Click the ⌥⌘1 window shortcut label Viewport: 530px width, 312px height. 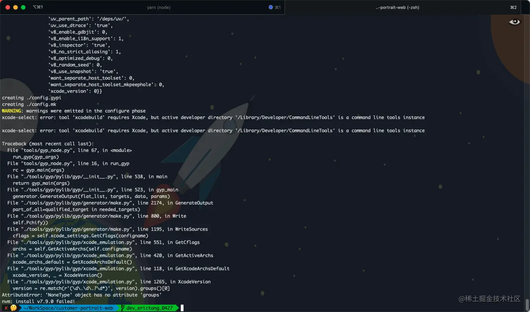[x=38, y=7]
